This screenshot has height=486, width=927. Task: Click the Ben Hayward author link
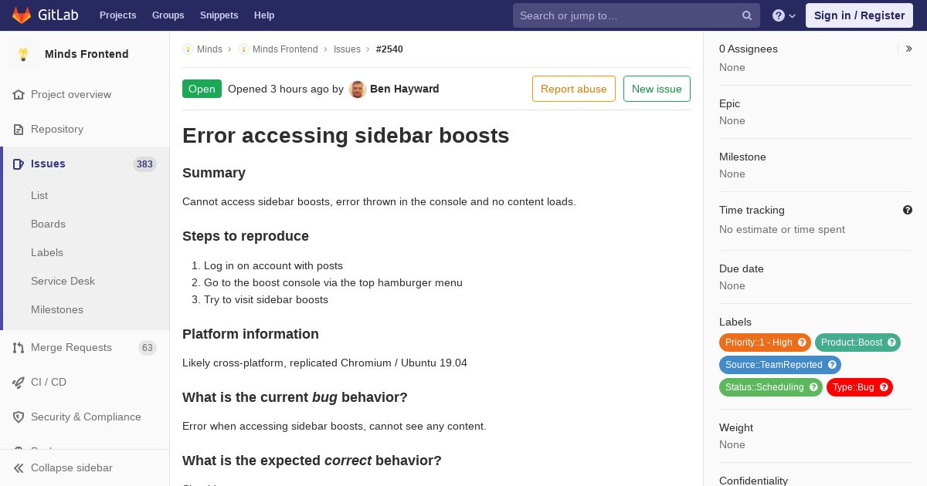coord(405,89)
